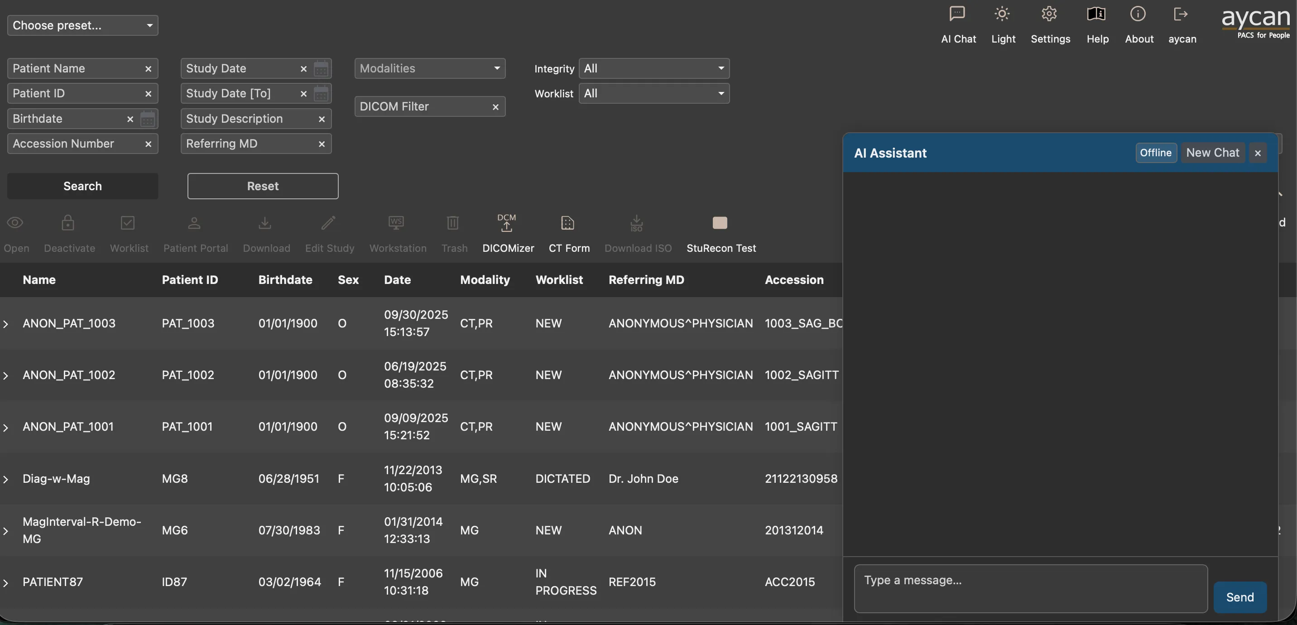This screenshot has width=1297, height=625.
Task: Expand the ANON_PAT_1002 row
Action: (x=5, y=376)
